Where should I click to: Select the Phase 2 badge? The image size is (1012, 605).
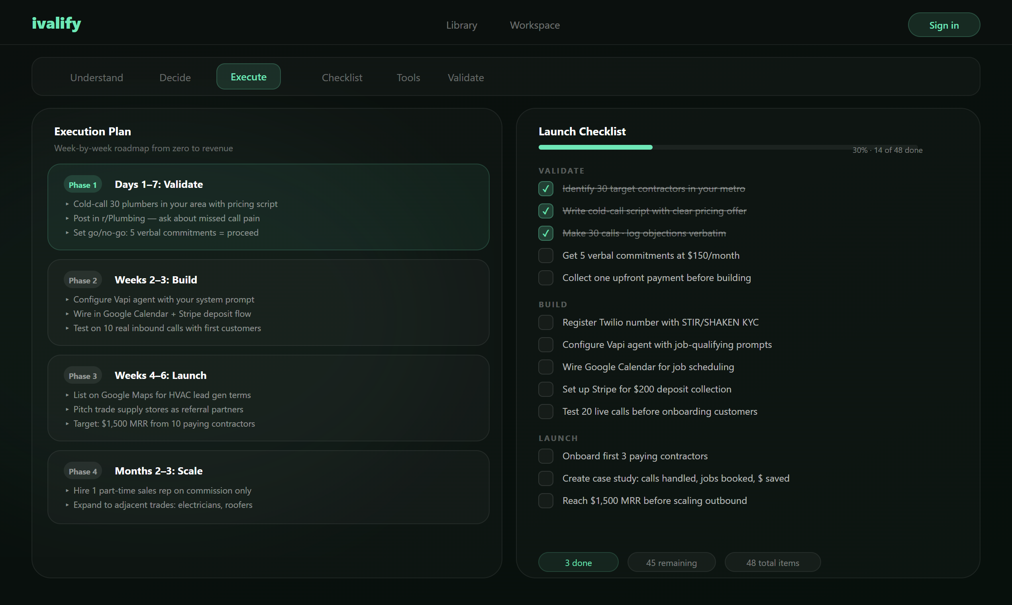pyautogui.click(x=83, y=281)
